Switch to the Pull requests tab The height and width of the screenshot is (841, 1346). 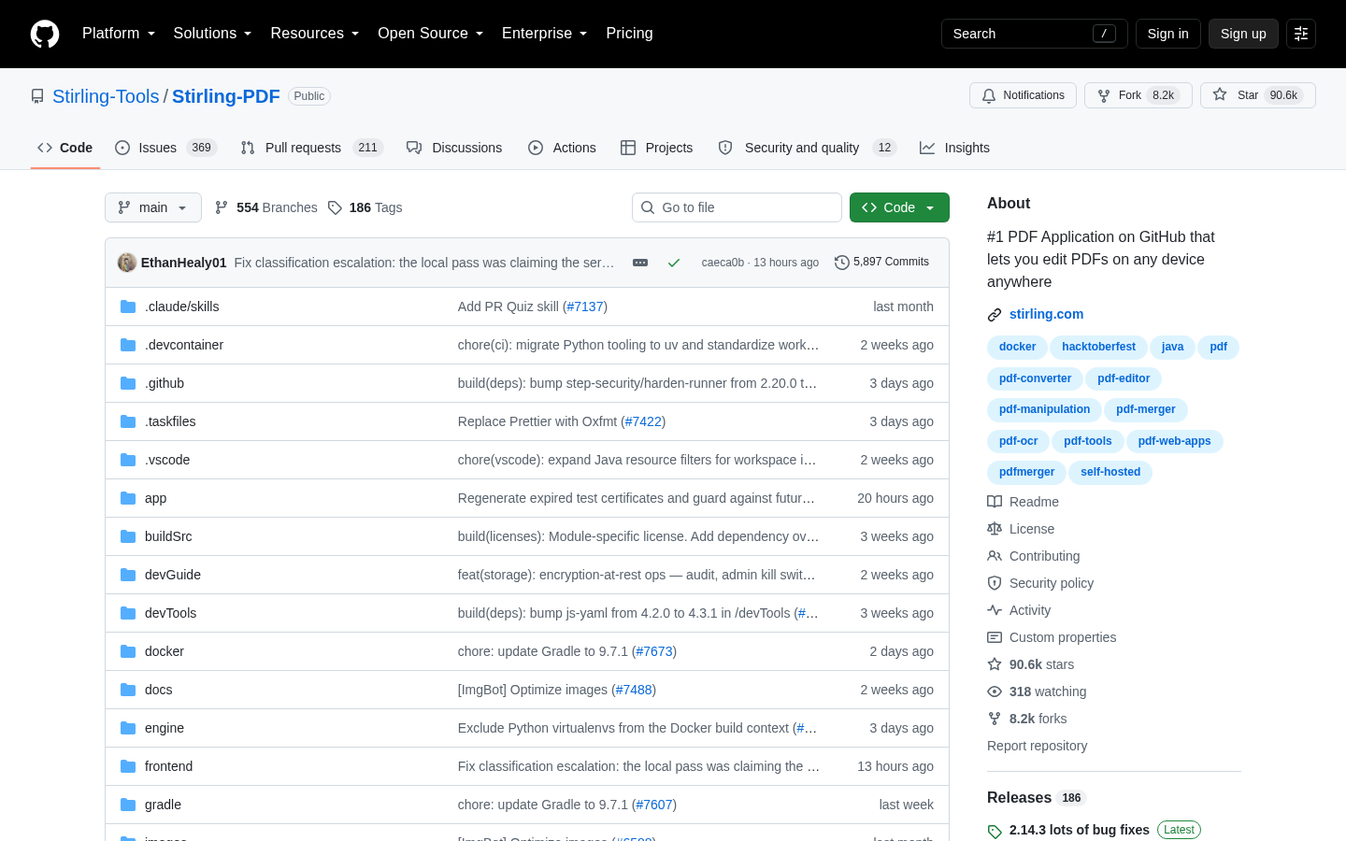311,148
